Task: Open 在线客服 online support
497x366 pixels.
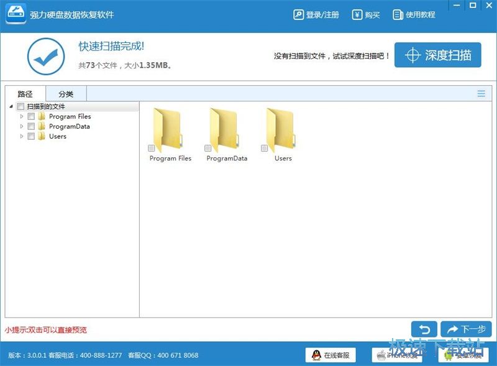Action: click(x=331, y=355)
